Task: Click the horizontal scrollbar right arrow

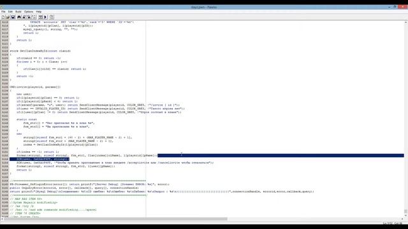Action: coord(402,219)
